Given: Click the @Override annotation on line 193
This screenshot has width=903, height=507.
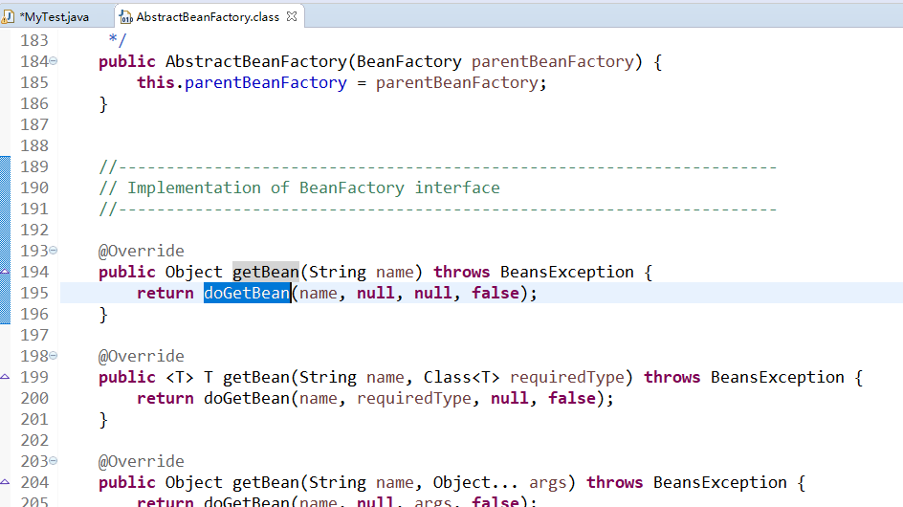Looking at the screenshot, I should pyautogui.click(x=142, y=251).
